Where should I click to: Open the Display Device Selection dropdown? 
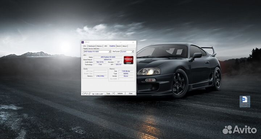[x=97, y=51]
